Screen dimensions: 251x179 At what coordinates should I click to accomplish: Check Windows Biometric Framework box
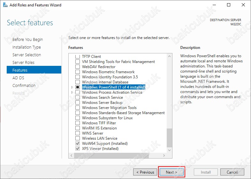tap(78, 72)
